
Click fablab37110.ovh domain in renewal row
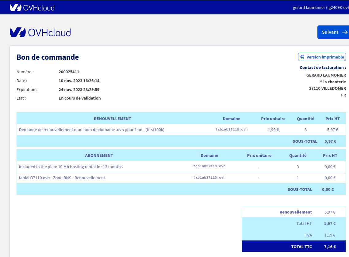232,130
